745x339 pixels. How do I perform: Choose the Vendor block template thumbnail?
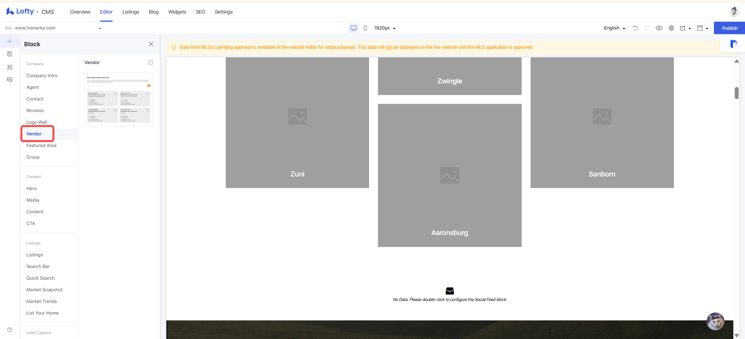point(119,99)
